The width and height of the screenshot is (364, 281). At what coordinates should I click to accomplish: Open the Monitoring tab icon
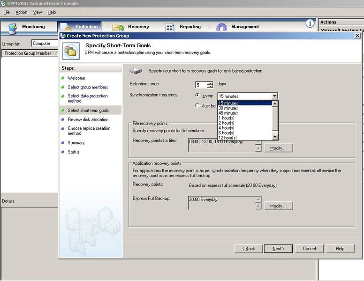pyautogui.click(x=12, y=28)
